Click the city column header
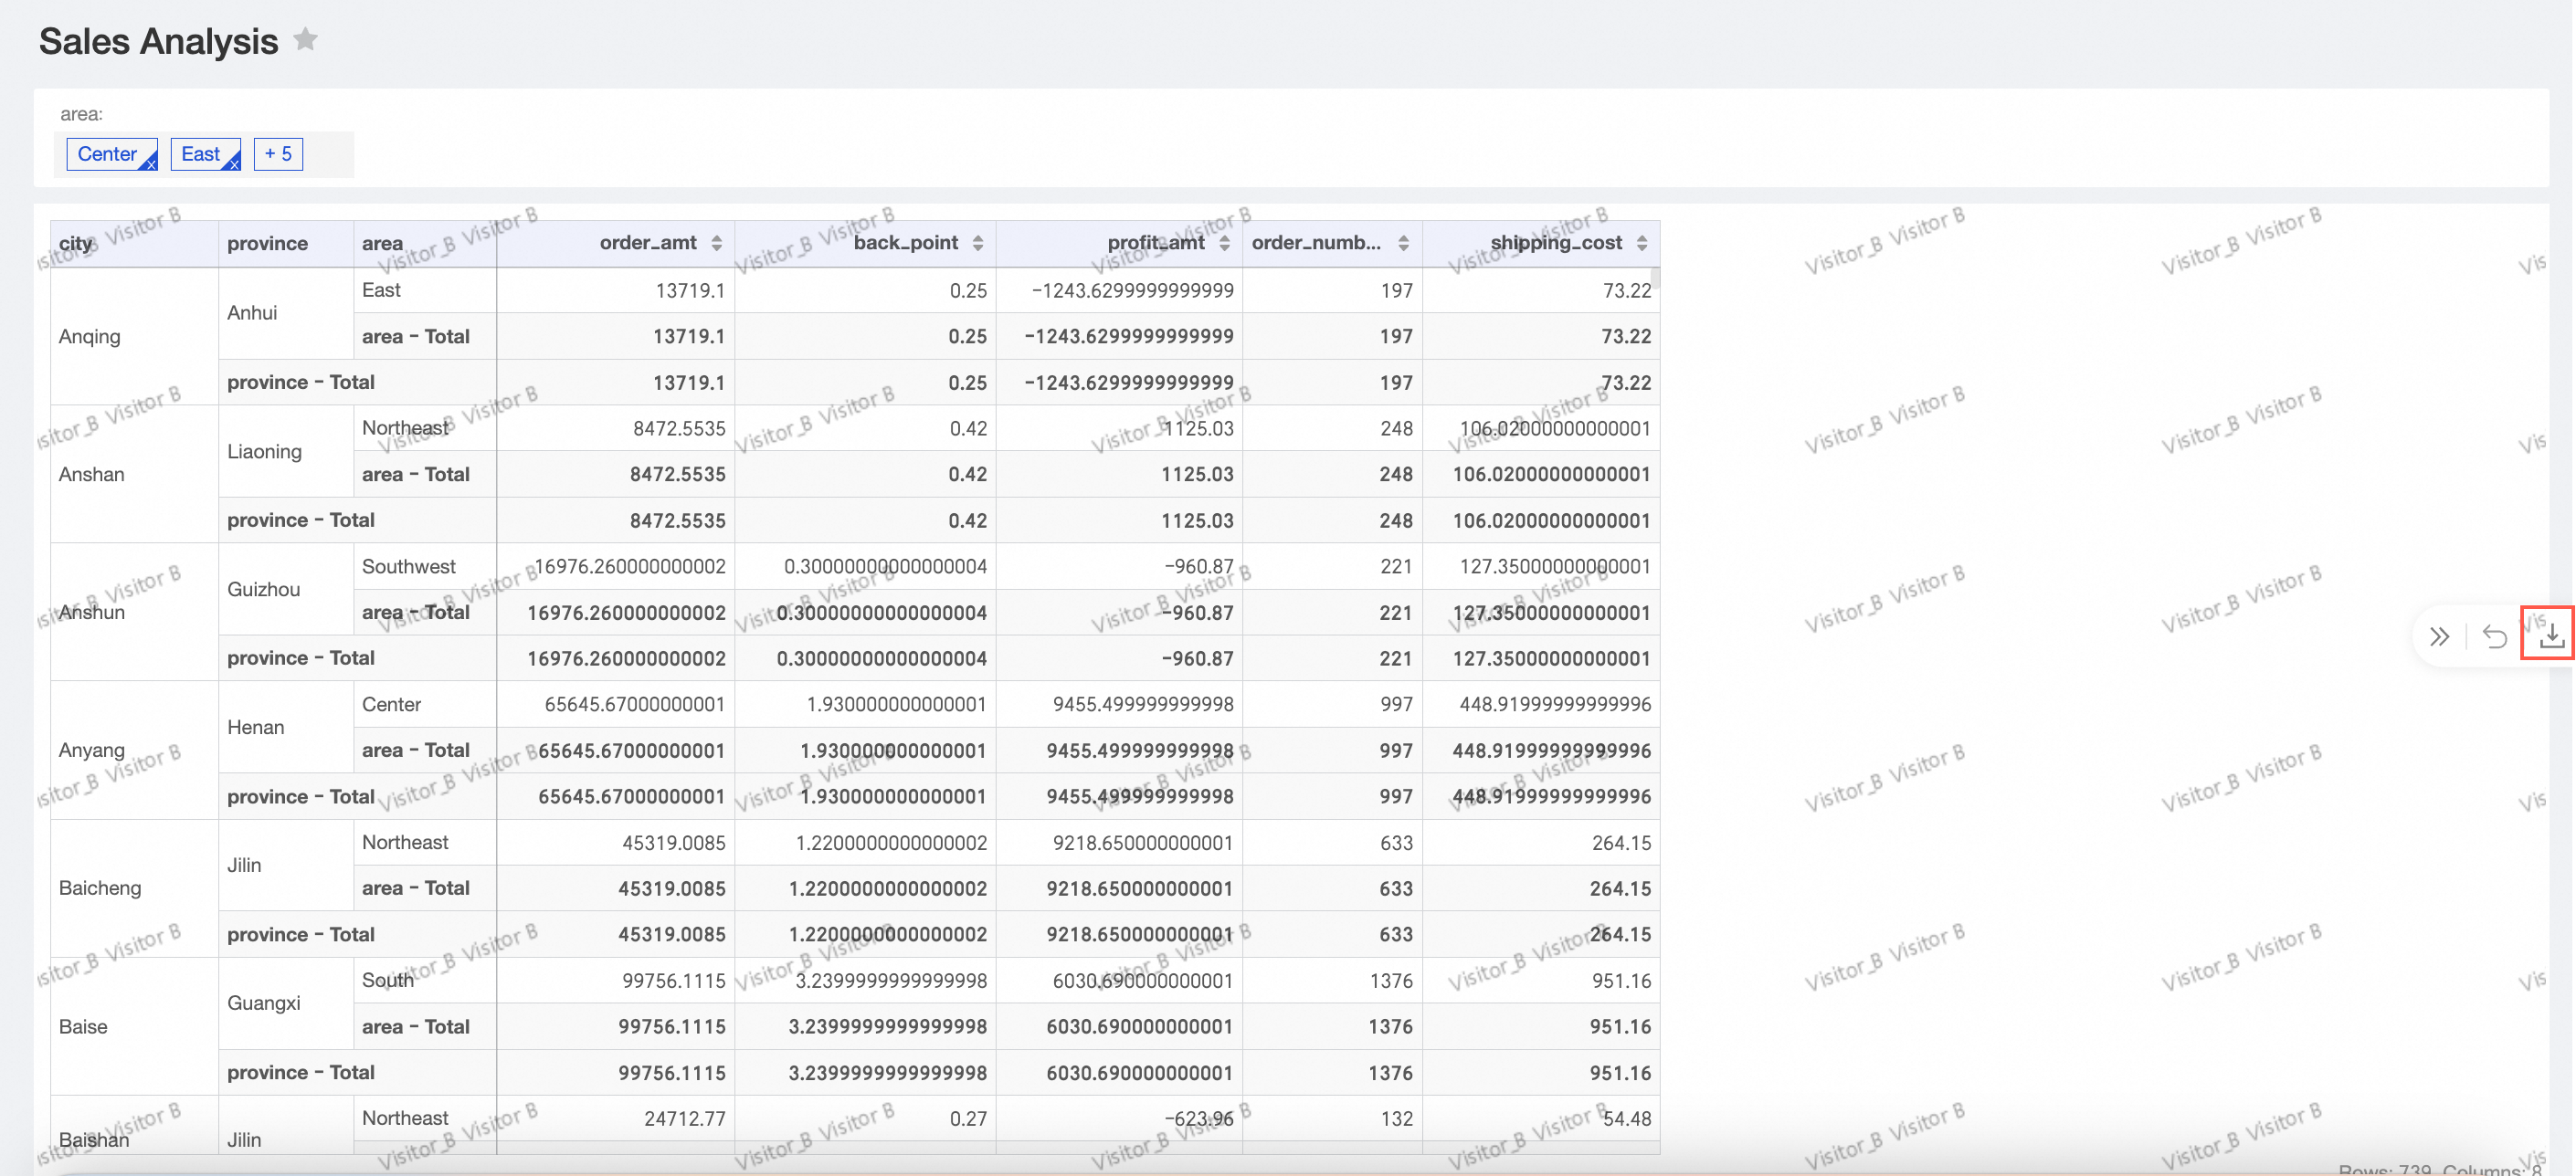 75,243
